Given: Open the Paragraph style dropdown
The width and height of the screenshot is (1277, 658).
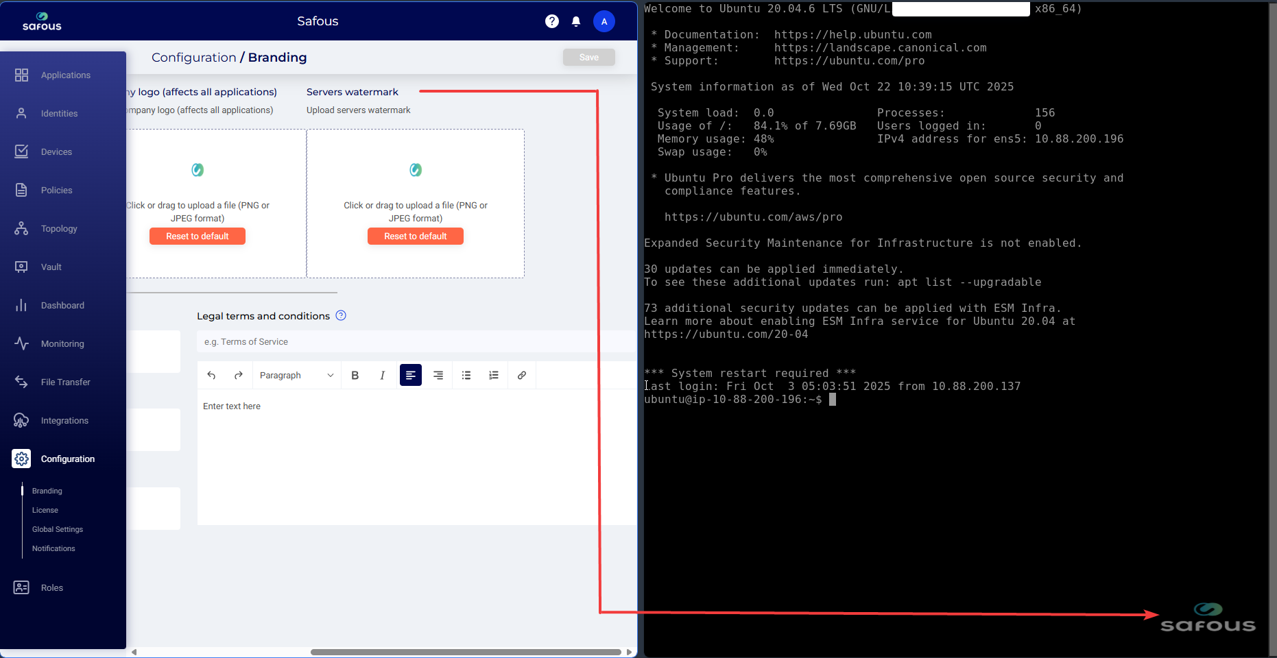Looking at the screenshot, I should point(296,376).
